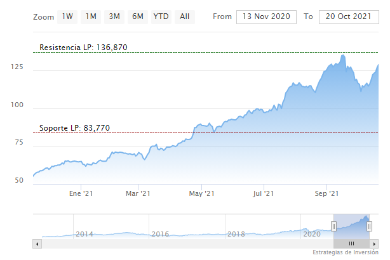Show All data range
The height and width of the screenshot is (260, 390).
(184, 16)
